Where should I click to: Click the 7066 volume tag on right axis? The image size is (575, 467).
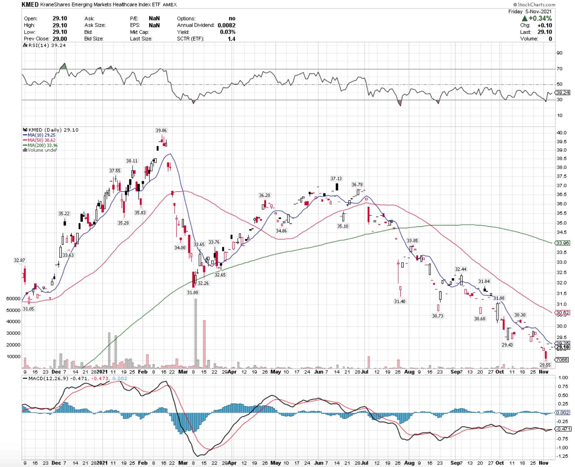coord(562,360)
